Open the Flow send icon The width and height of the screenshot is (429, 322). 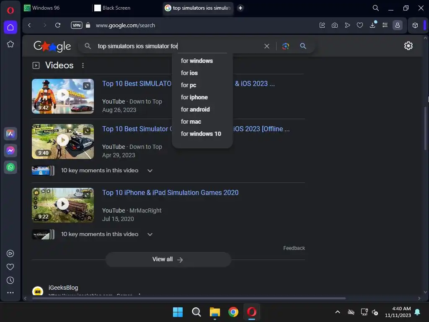pos(347,25)
